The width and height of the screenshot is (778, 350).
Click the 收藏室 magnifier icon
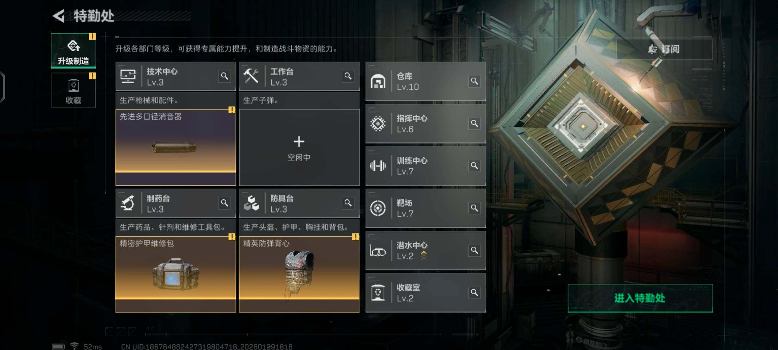(x=474, y=293)
